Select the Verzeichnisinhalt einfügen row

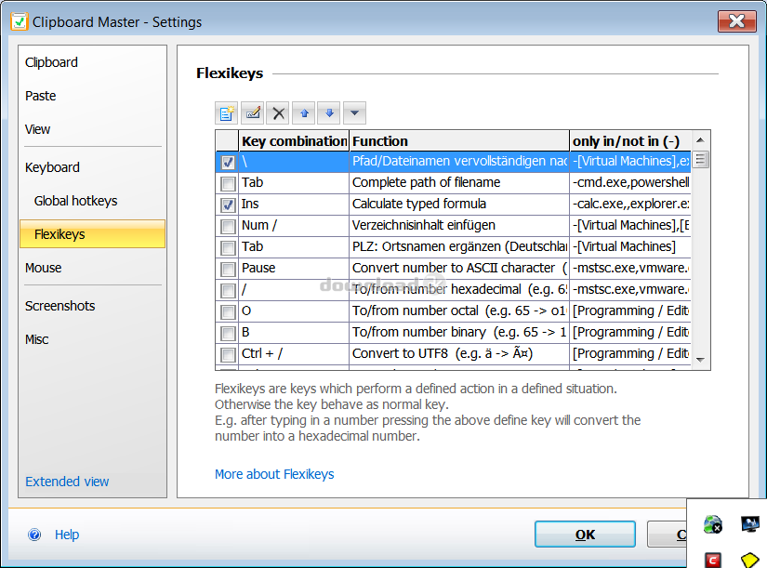pyautogui.click(x=453, y=226)
